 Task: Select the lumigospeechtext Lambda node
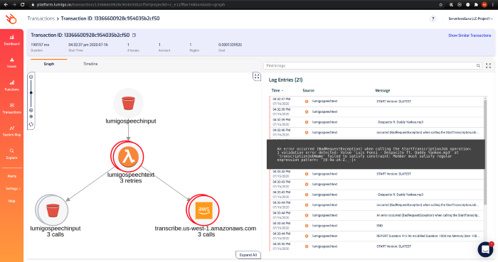coord(128,156)
